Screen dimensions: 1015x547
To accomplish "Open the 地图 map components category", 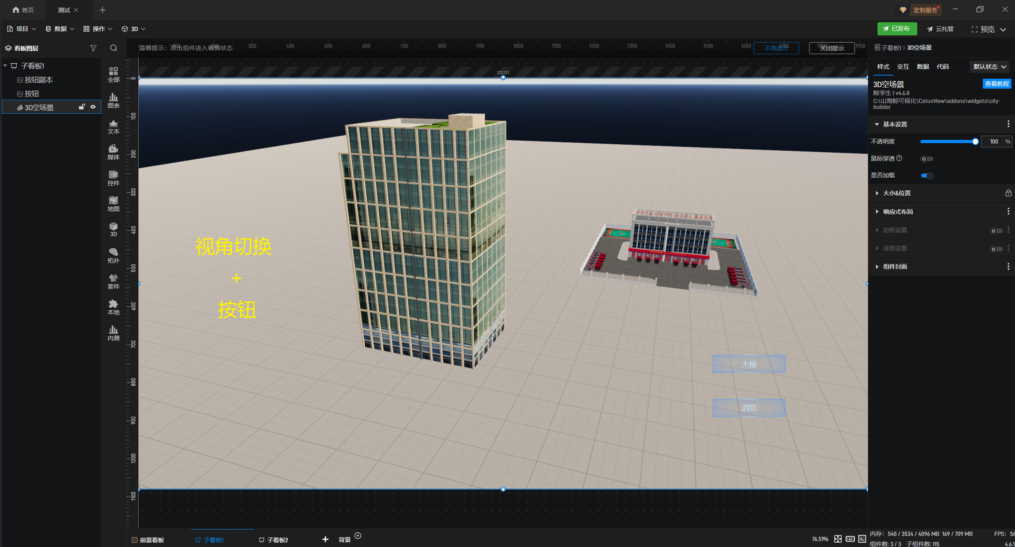I will (113, 204).
